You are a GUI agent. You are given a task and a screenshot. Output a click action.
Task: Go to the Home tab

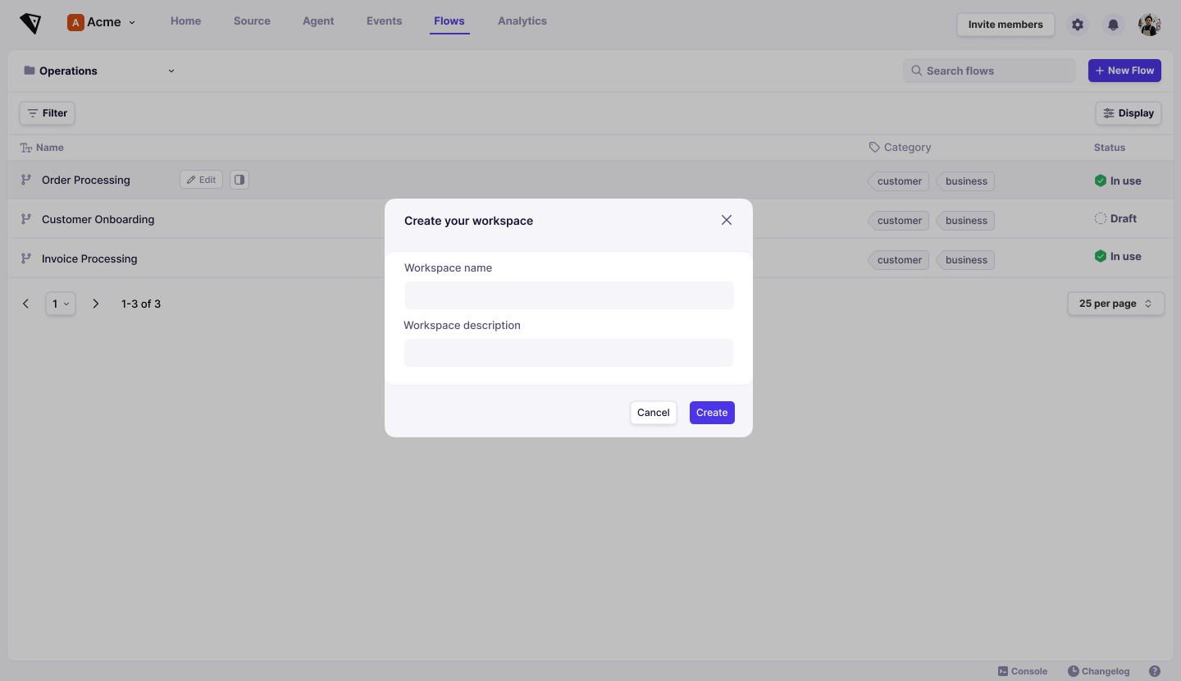click(185, 21)
